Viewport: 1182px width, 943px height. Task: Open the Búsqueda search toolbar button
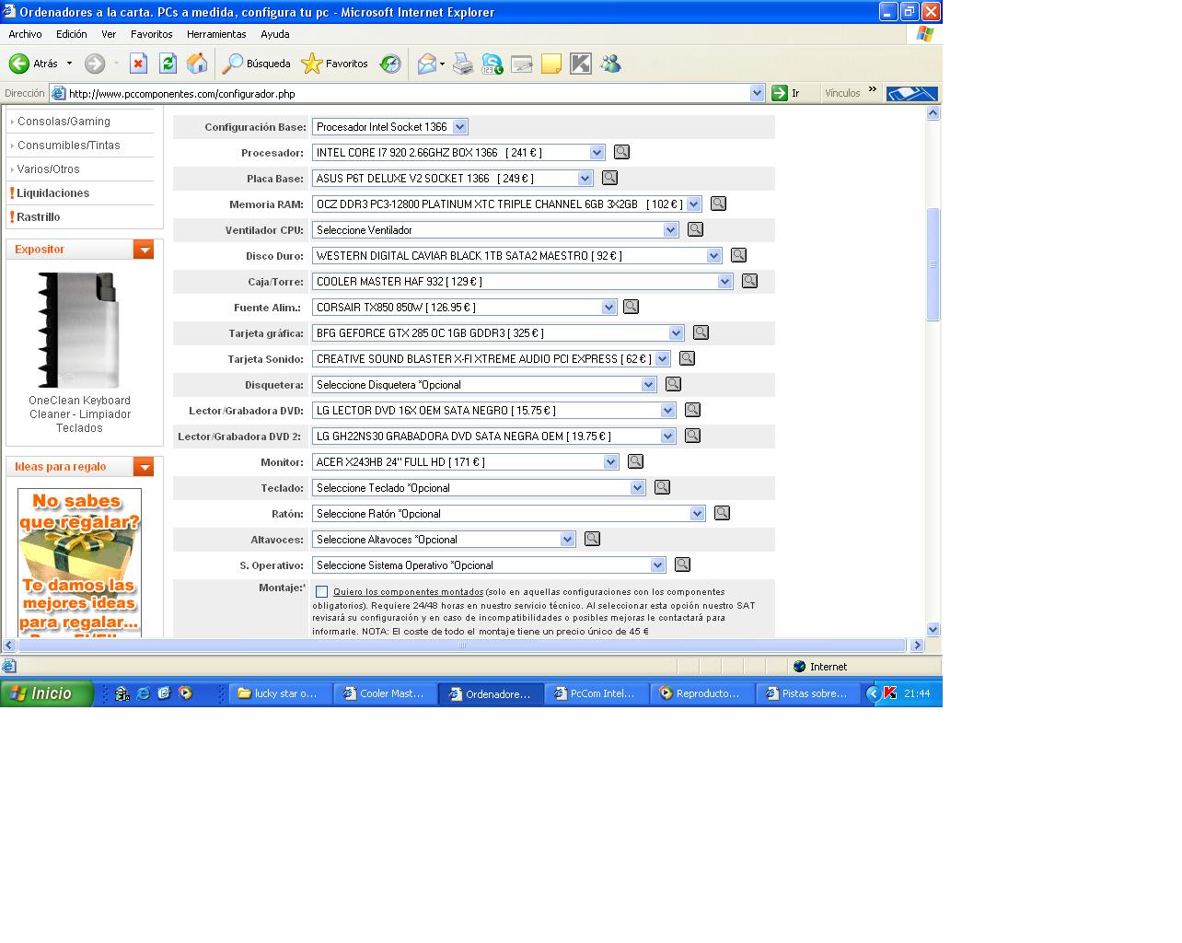click(256, 64)
